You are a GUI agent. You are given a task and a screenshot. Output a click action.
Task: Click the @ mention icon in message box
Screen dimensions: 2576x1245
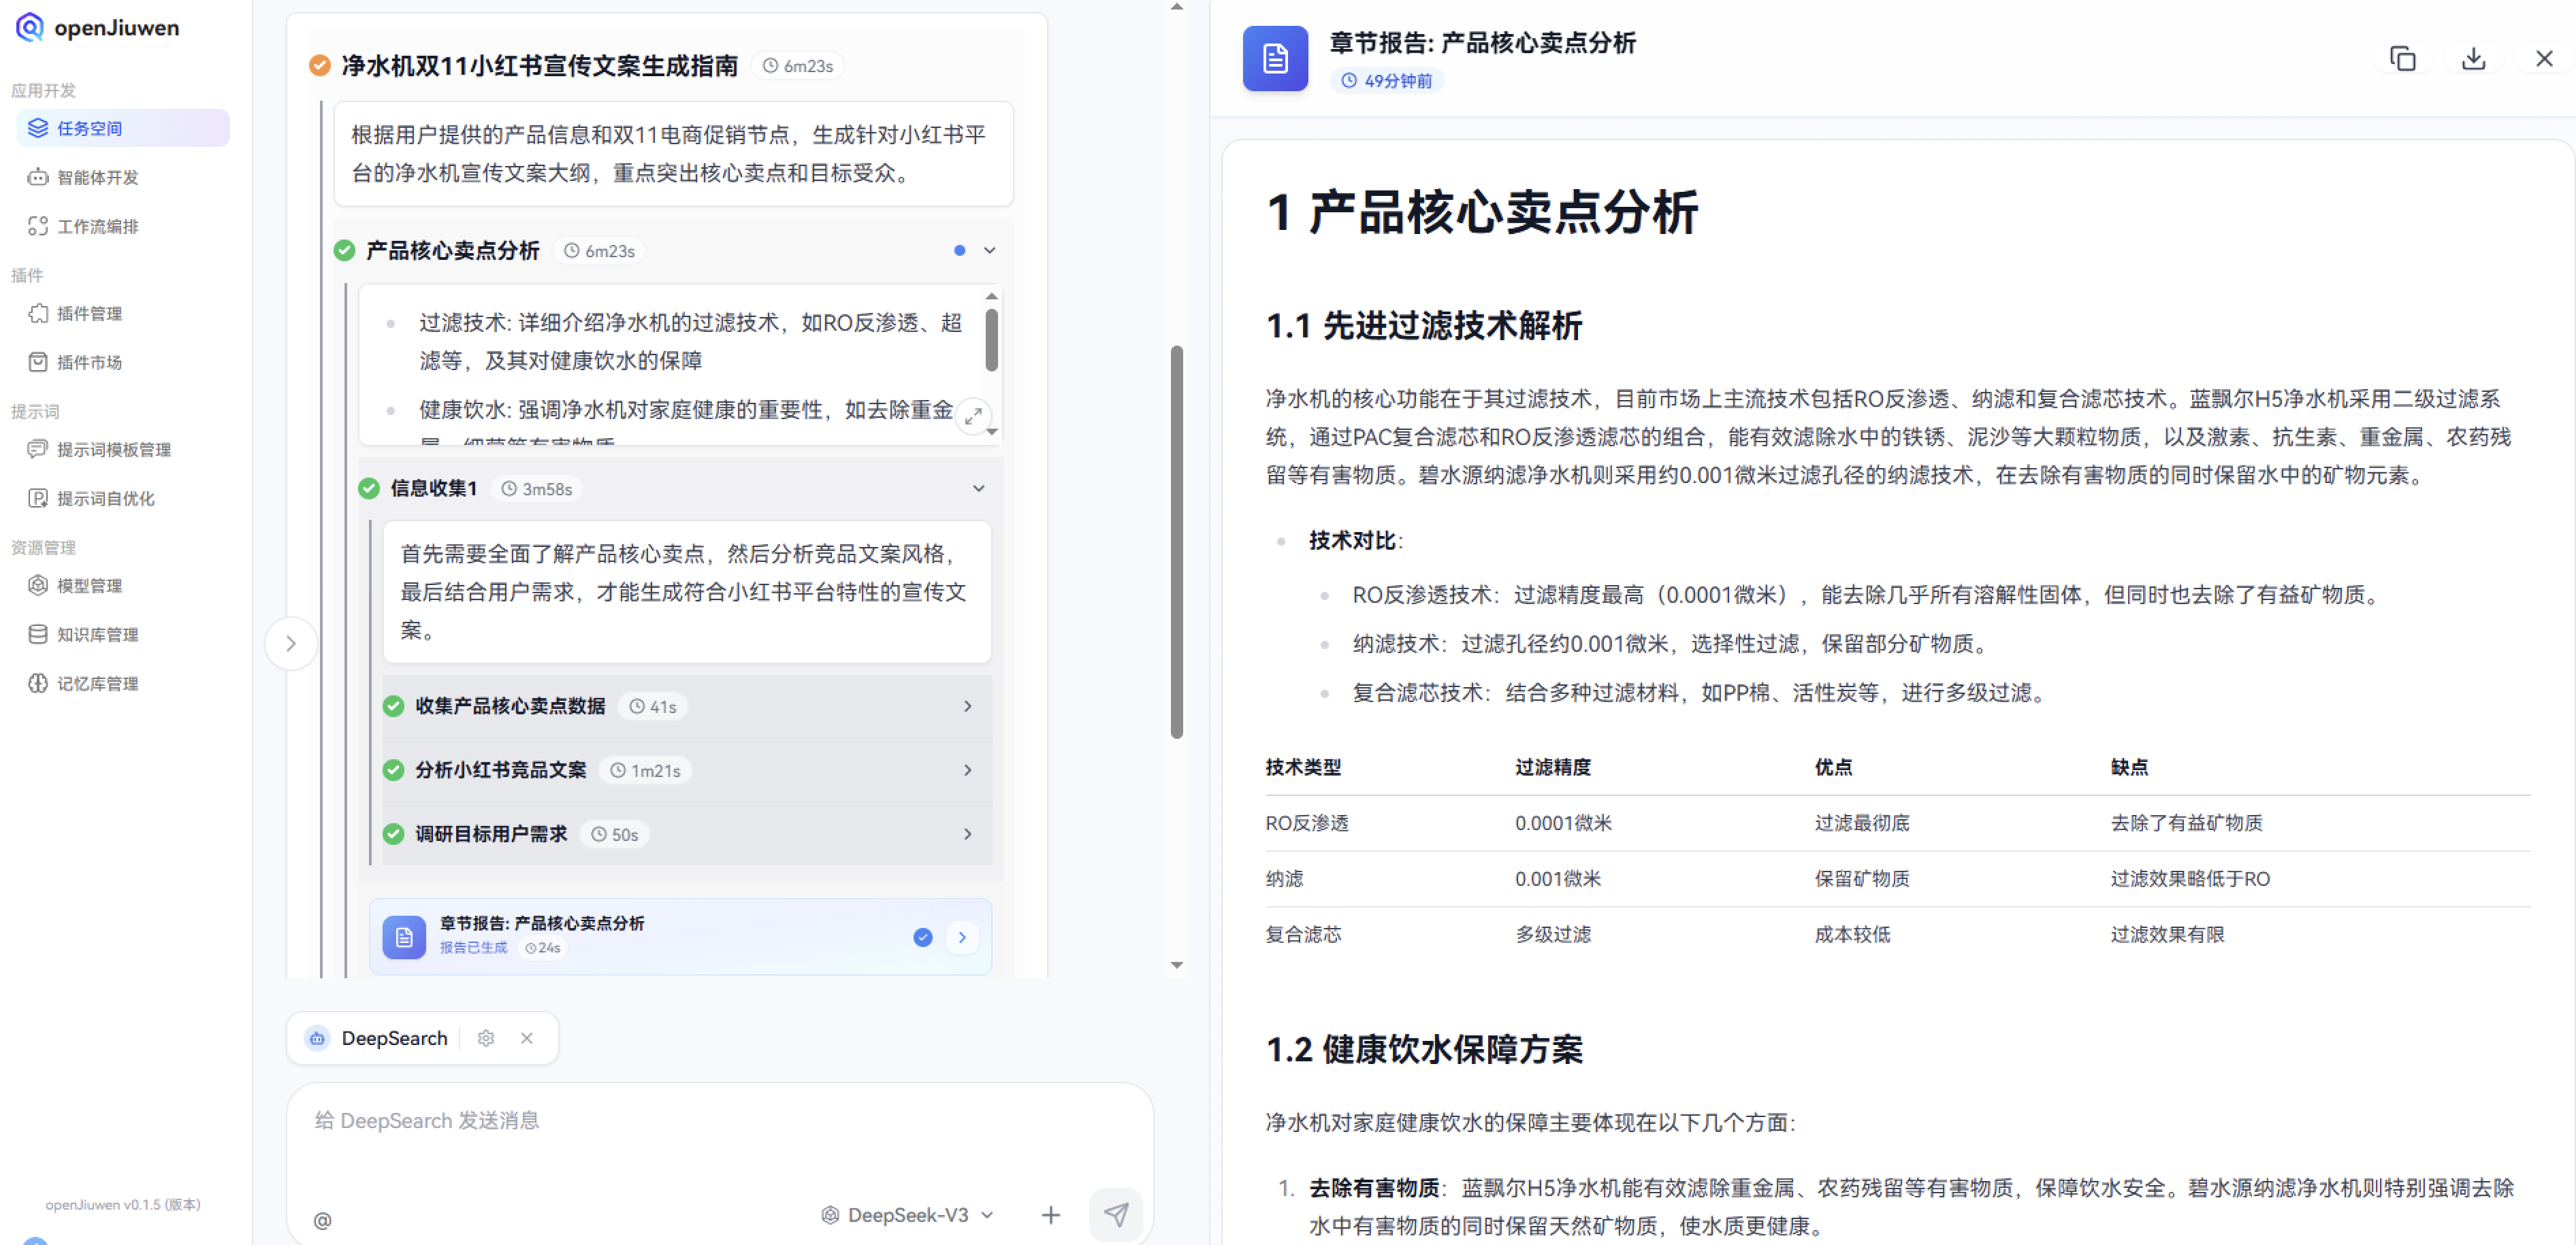322,1220
